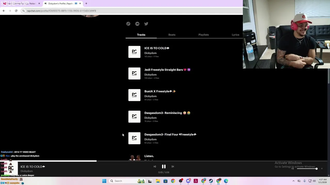Image resolution: width=330 pixels, height=185 pixels.
Task: Pause the currently playing track
Action: [x=164, y=166]
